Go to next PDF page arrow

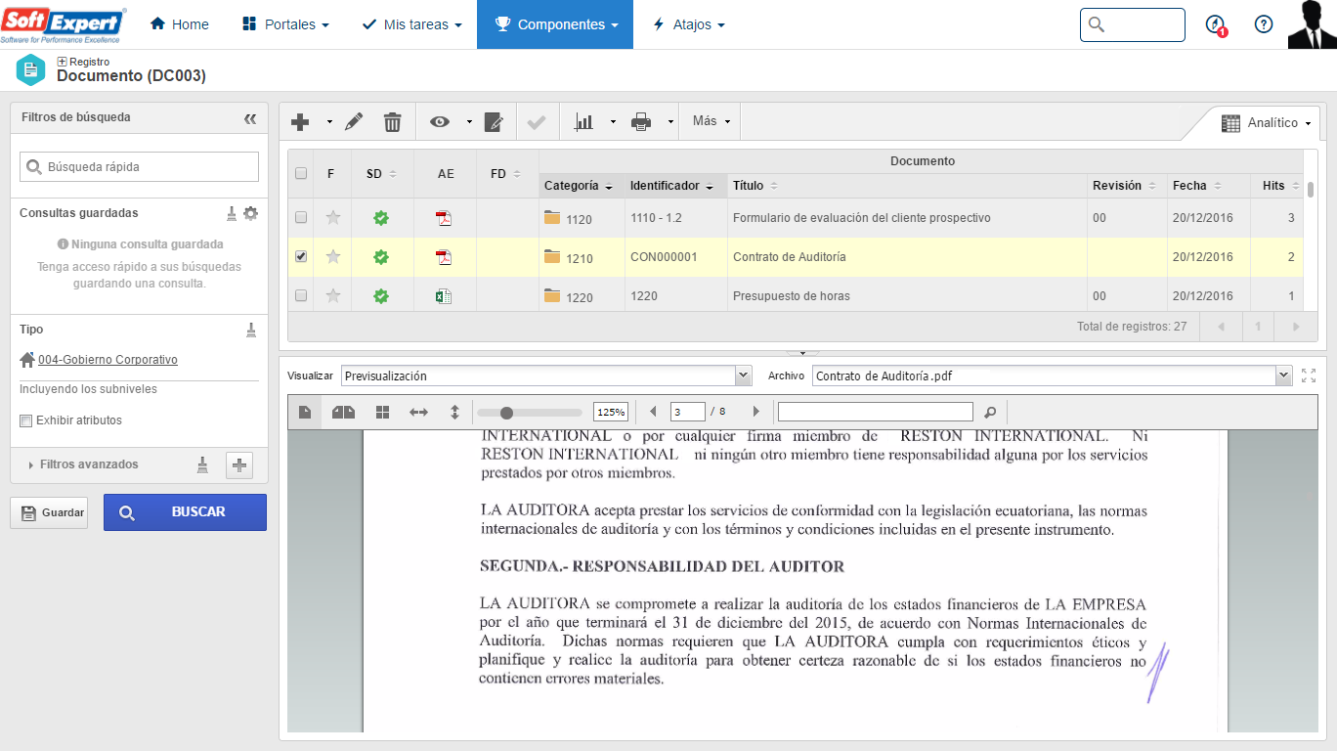coord(755,412)
